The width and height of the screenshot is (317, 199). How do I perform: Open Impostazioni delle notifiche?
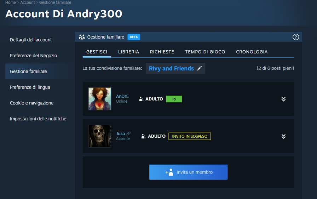click(x=38, y=119)
